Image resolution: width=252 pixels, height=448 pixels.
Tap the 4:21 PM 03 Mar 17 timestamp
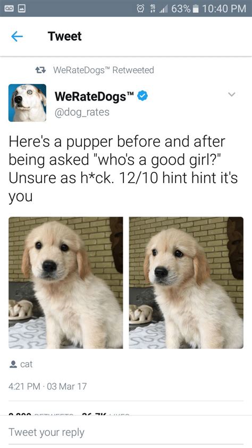click(x=47, y=386)
